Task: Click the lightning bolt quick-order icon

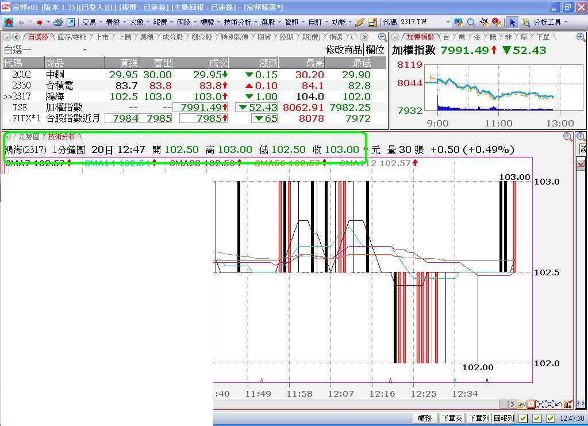Action: click(360, 22)
